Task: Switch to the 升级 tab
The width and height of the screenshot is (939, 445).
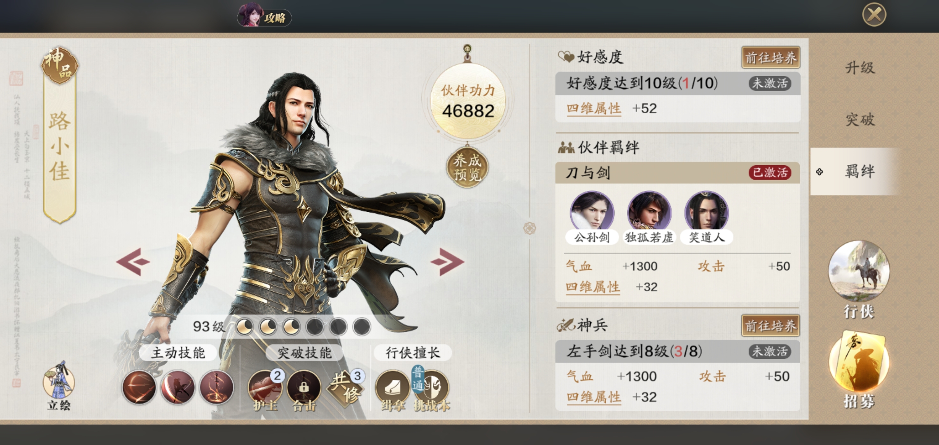Action: tap(860, 68)
